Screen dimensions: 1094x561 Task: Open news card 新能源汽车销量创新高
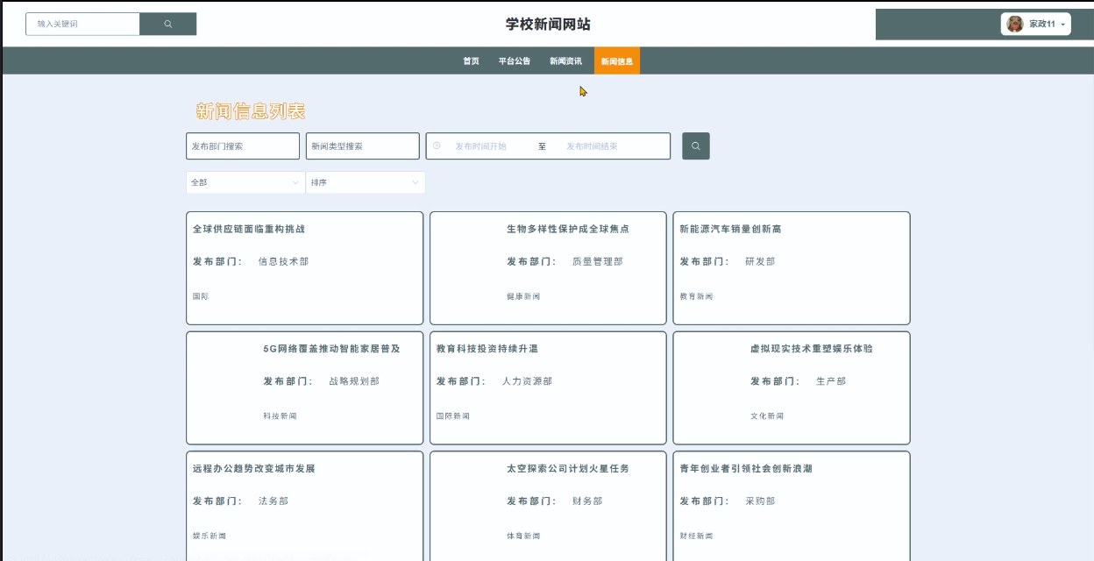[792, 268]
